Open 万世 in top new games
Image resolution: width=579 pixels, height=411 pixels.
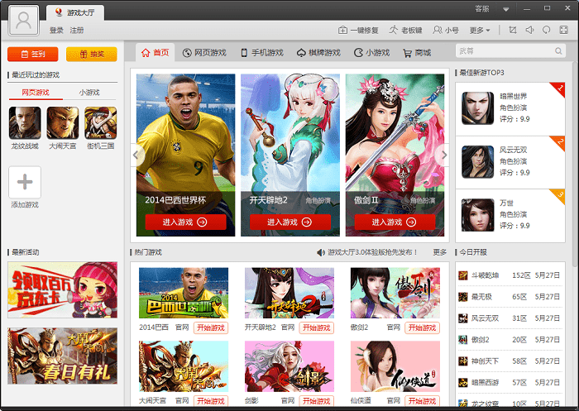[510, 216]
